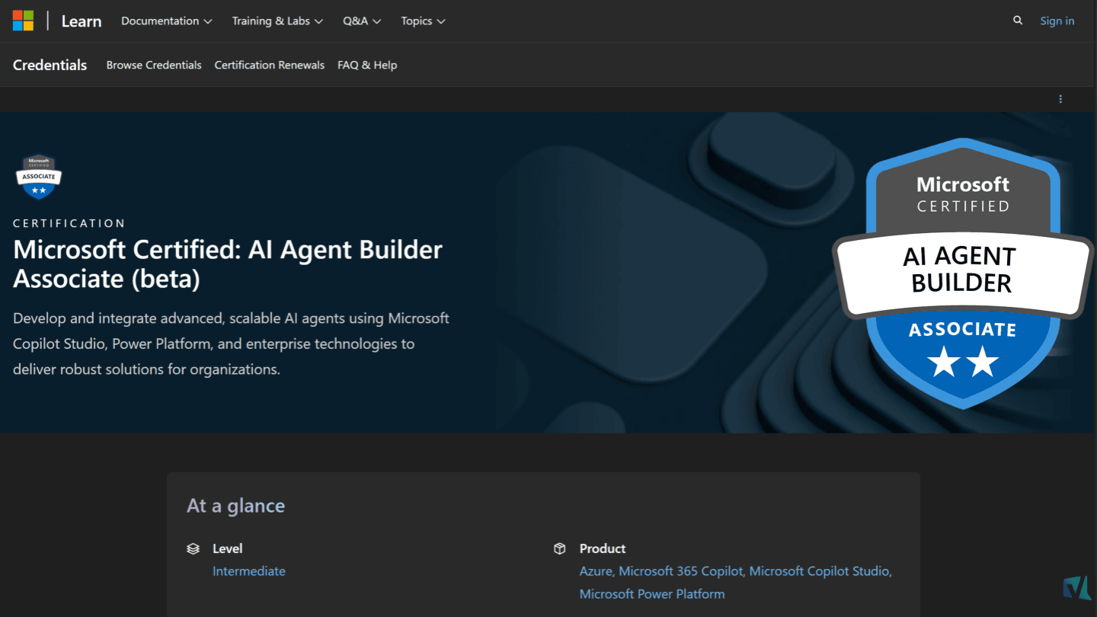Open the vertical three-dot more options
Viewport: 1097px width, 617px height.
point(1060,99)
